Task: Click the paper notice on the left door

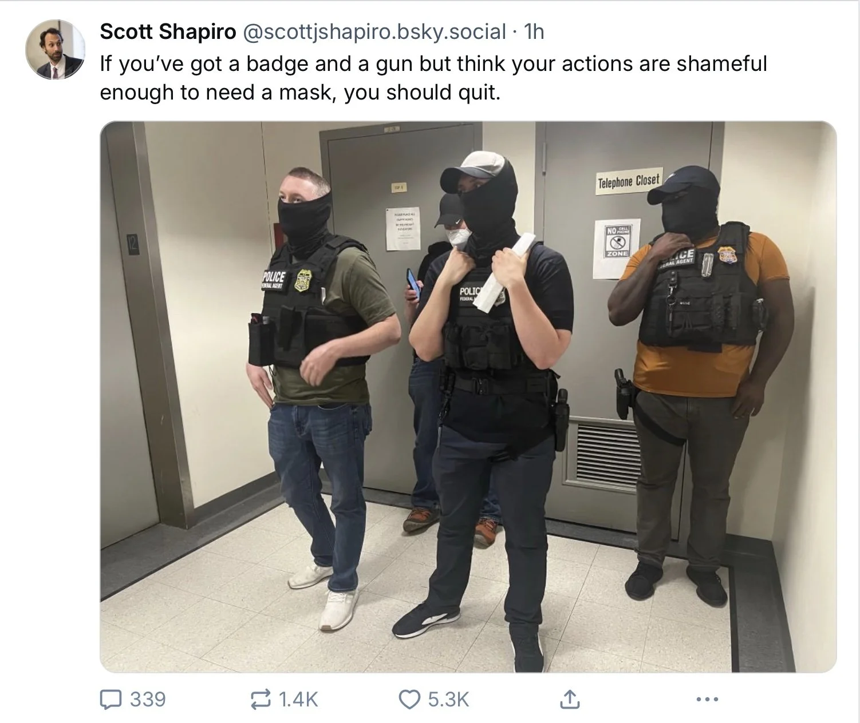Action: (x=403, y=228)
